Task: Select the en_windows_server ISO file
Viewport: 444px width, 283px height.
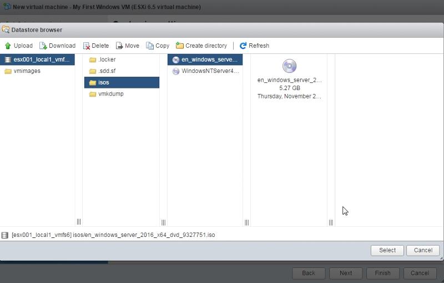Action: [209, 59]
